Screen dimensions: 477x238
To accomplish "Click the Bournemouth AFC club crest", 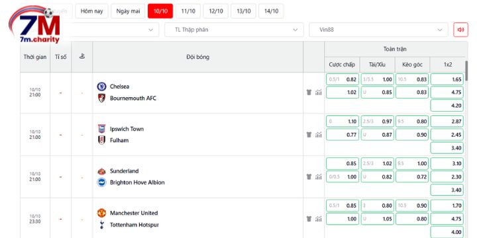I will click(101, 98).
